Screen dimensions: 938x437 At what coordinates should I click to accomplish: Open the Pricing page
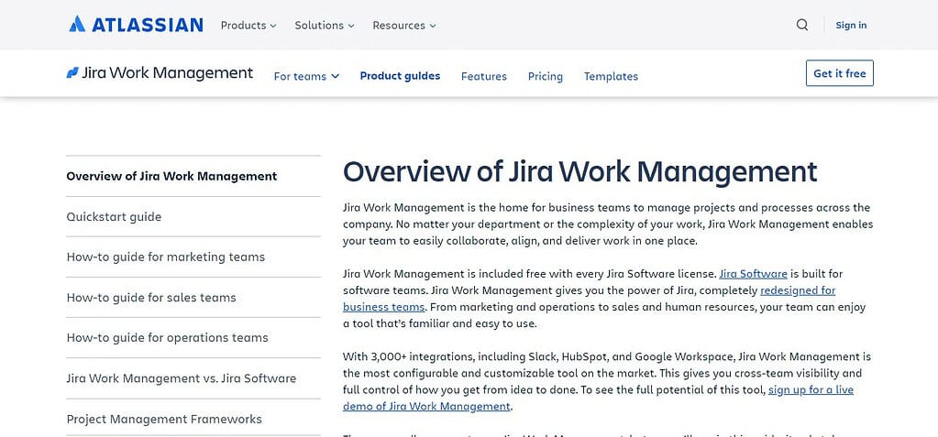(545, 76)
